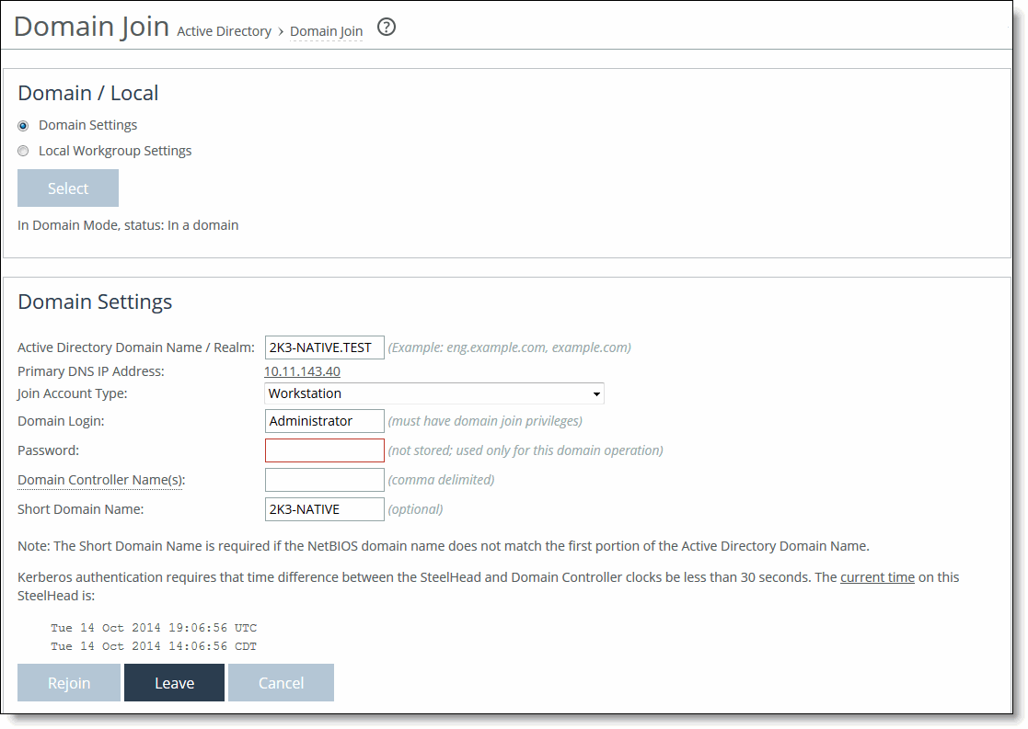Focus the Domain Login field showing Administrator

point(324,420)
